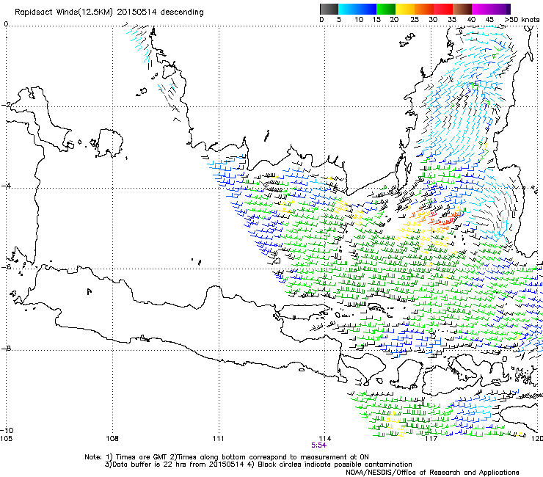
Task: Click the latitude label '-8'
Action: pyautogui.click(x=6, y=349)
